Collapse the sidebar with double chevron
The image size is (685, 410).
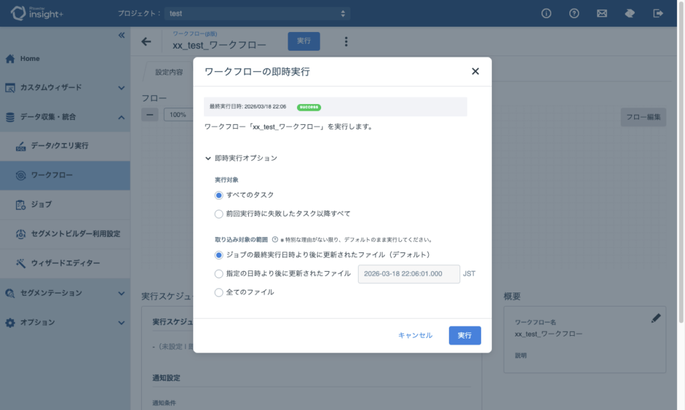(x=121, y=35)
